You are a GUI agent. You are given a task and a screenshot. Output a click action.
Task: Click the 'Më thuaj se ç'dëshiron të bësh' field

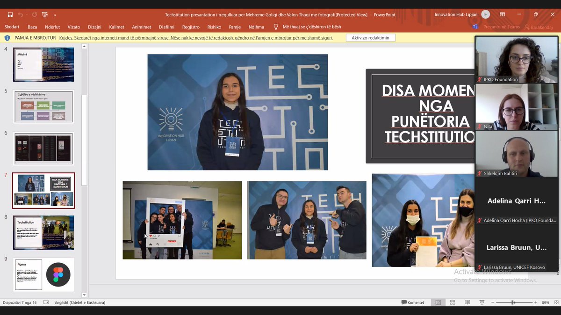312,27
